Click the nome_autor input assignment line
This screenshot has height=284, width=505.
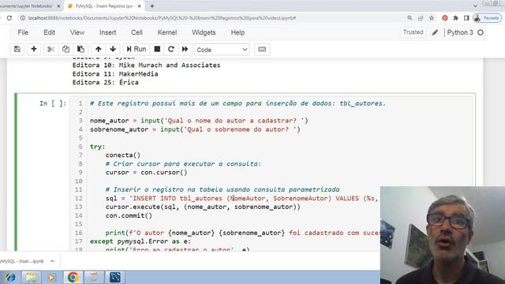199,121
